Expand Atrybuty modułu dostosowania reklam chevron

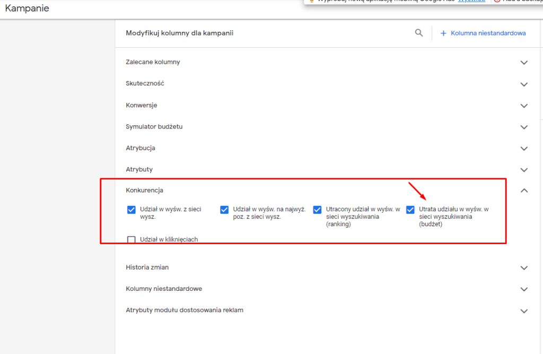524,311
